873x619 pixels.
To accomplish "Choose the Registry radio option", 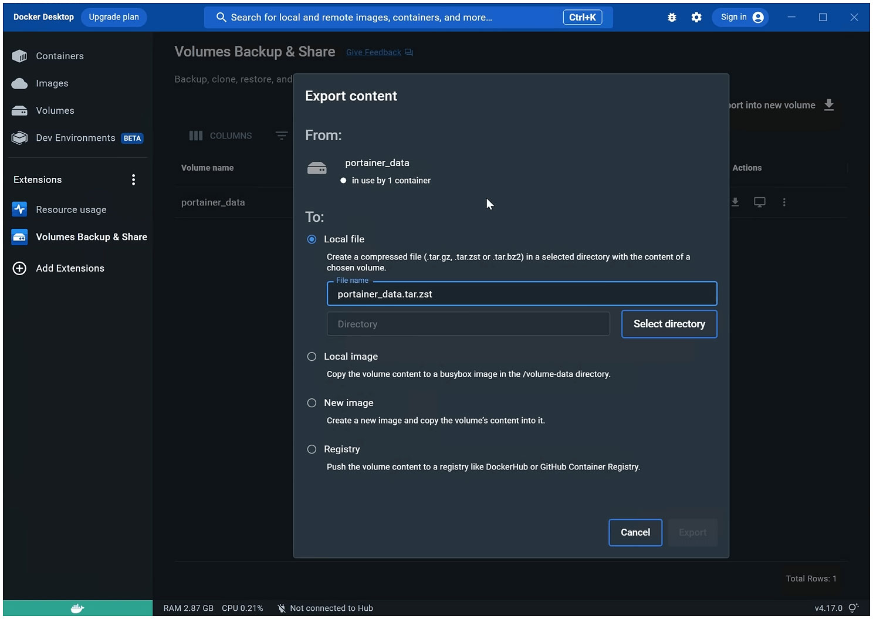I will (x=312, y=449).
